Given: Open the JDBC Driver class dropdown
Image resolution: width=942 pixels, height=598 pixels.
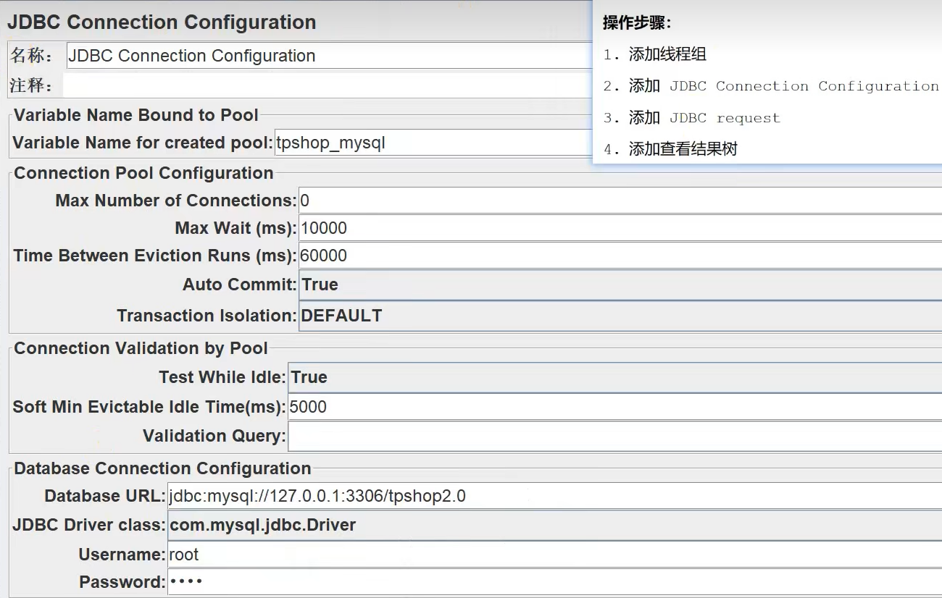Looking at the screenshot, I should (507, 524).
